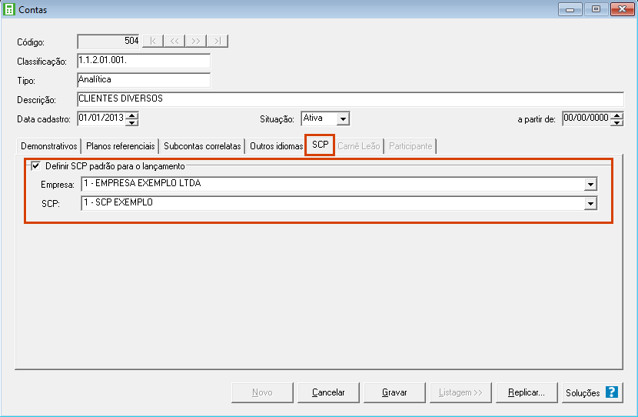Click the Contas window title icon
Image resolution: width=638 pixels, height=417 pixels.
coord(10,11)
